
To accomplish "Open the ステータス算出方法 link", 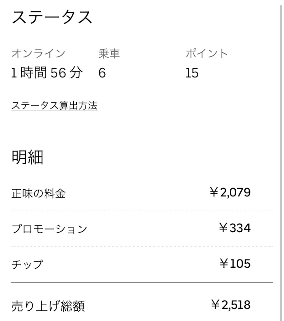I will [54, 106].
